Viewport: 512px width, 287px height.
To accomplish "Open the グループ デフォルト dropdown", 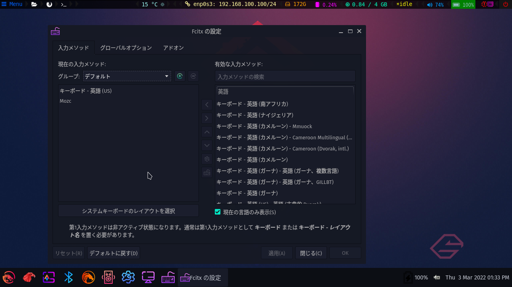I will tap(127, 76).
